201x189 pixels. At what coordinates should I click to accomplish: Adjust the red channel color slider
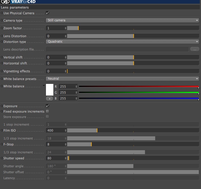(139, 87)
